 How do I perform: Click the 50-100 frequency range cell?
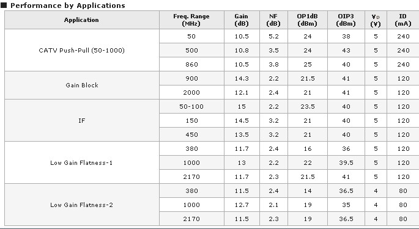(x=191, y=106)
